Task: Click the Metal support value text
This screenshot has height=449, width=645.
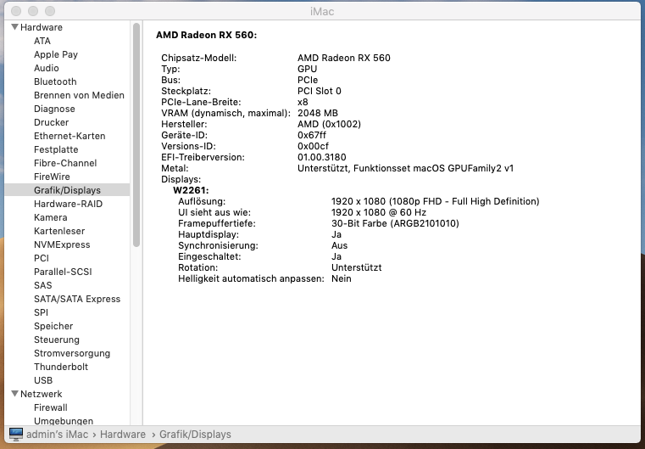Action: pyautogui.click(x=405, y=168)
